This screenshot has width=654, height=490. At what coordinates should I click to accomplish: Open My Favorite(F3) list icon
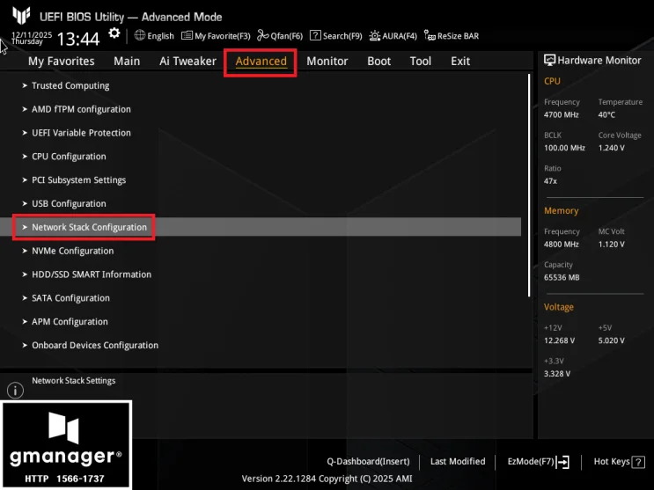[187, 35]
